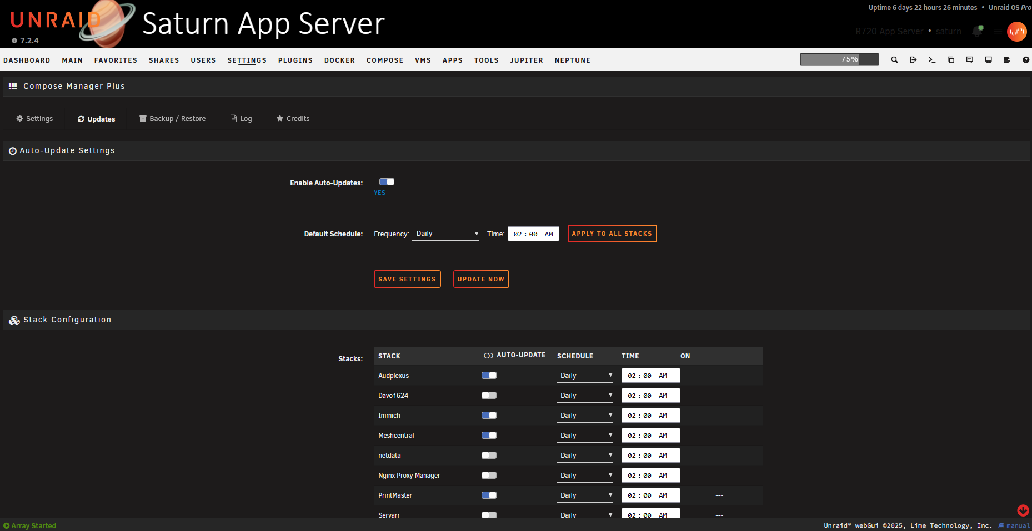1032x531 pixels.
Task: Click the monitor info icon in navbar
Action: (x=988, y=60)
